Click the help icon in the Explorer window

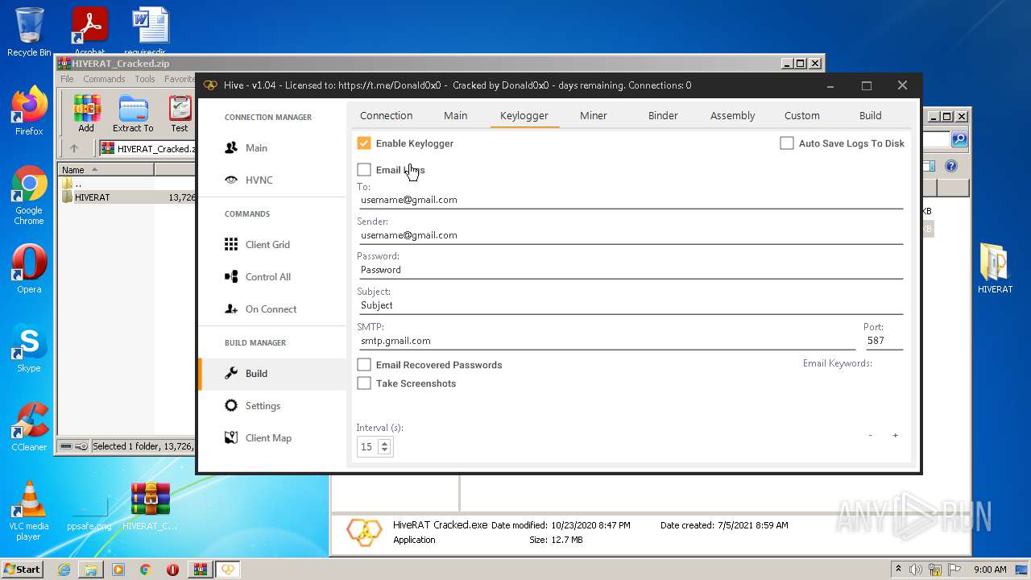[950, 167]
